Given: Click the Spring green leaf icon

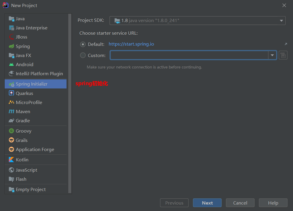Looking at the screenshot, I should click(x=11, y=46).
